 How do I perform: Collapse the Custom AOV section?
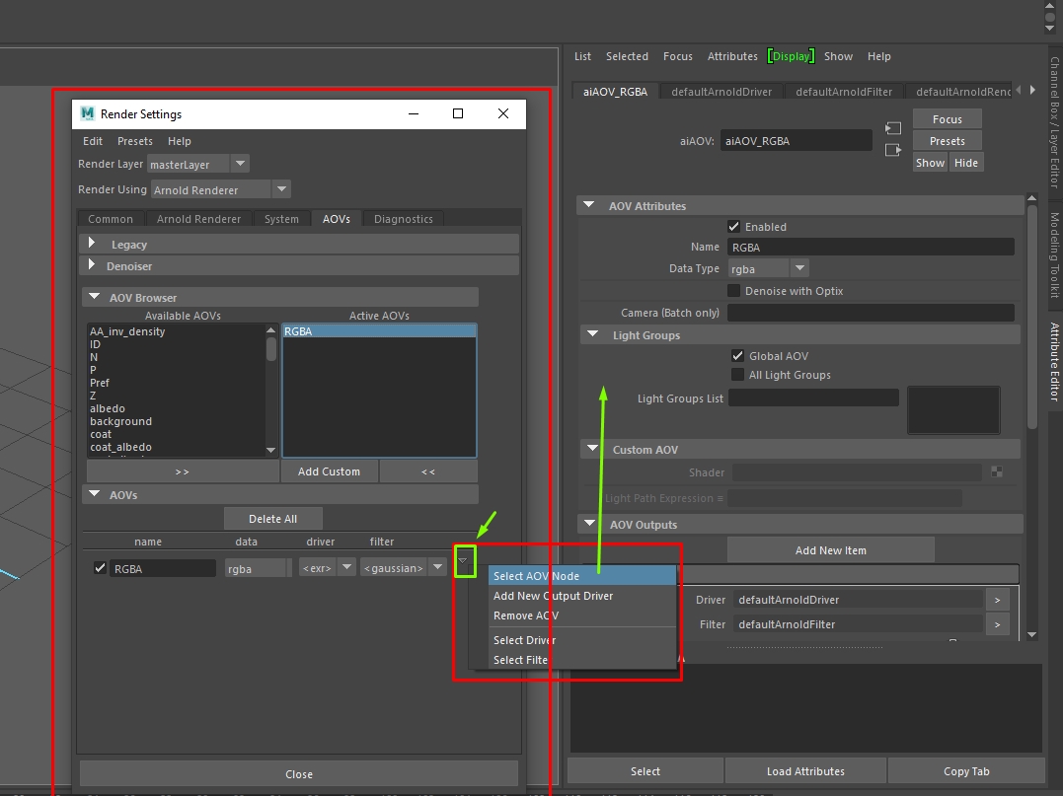[592, 449]
